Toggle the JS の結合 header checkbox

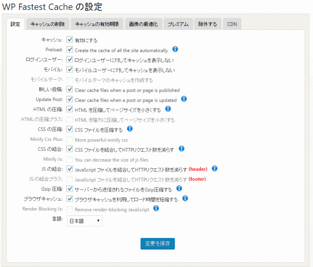[x=70, y=169]
